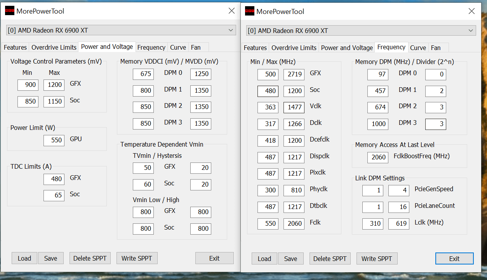Click Soc max voltage field 1150
This screenshot has width=487, height=280.
coord(54,102)
